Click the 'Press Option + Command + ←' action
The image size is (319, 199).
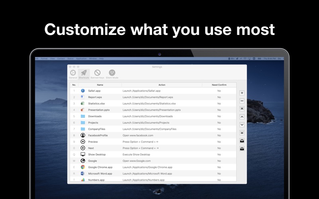tap(141, 142)
